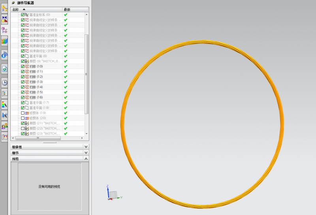Uncheck the 基准平面 (8) checkbox
The width and height of the screenshot is (316, 215).
[x=23, y=56]
